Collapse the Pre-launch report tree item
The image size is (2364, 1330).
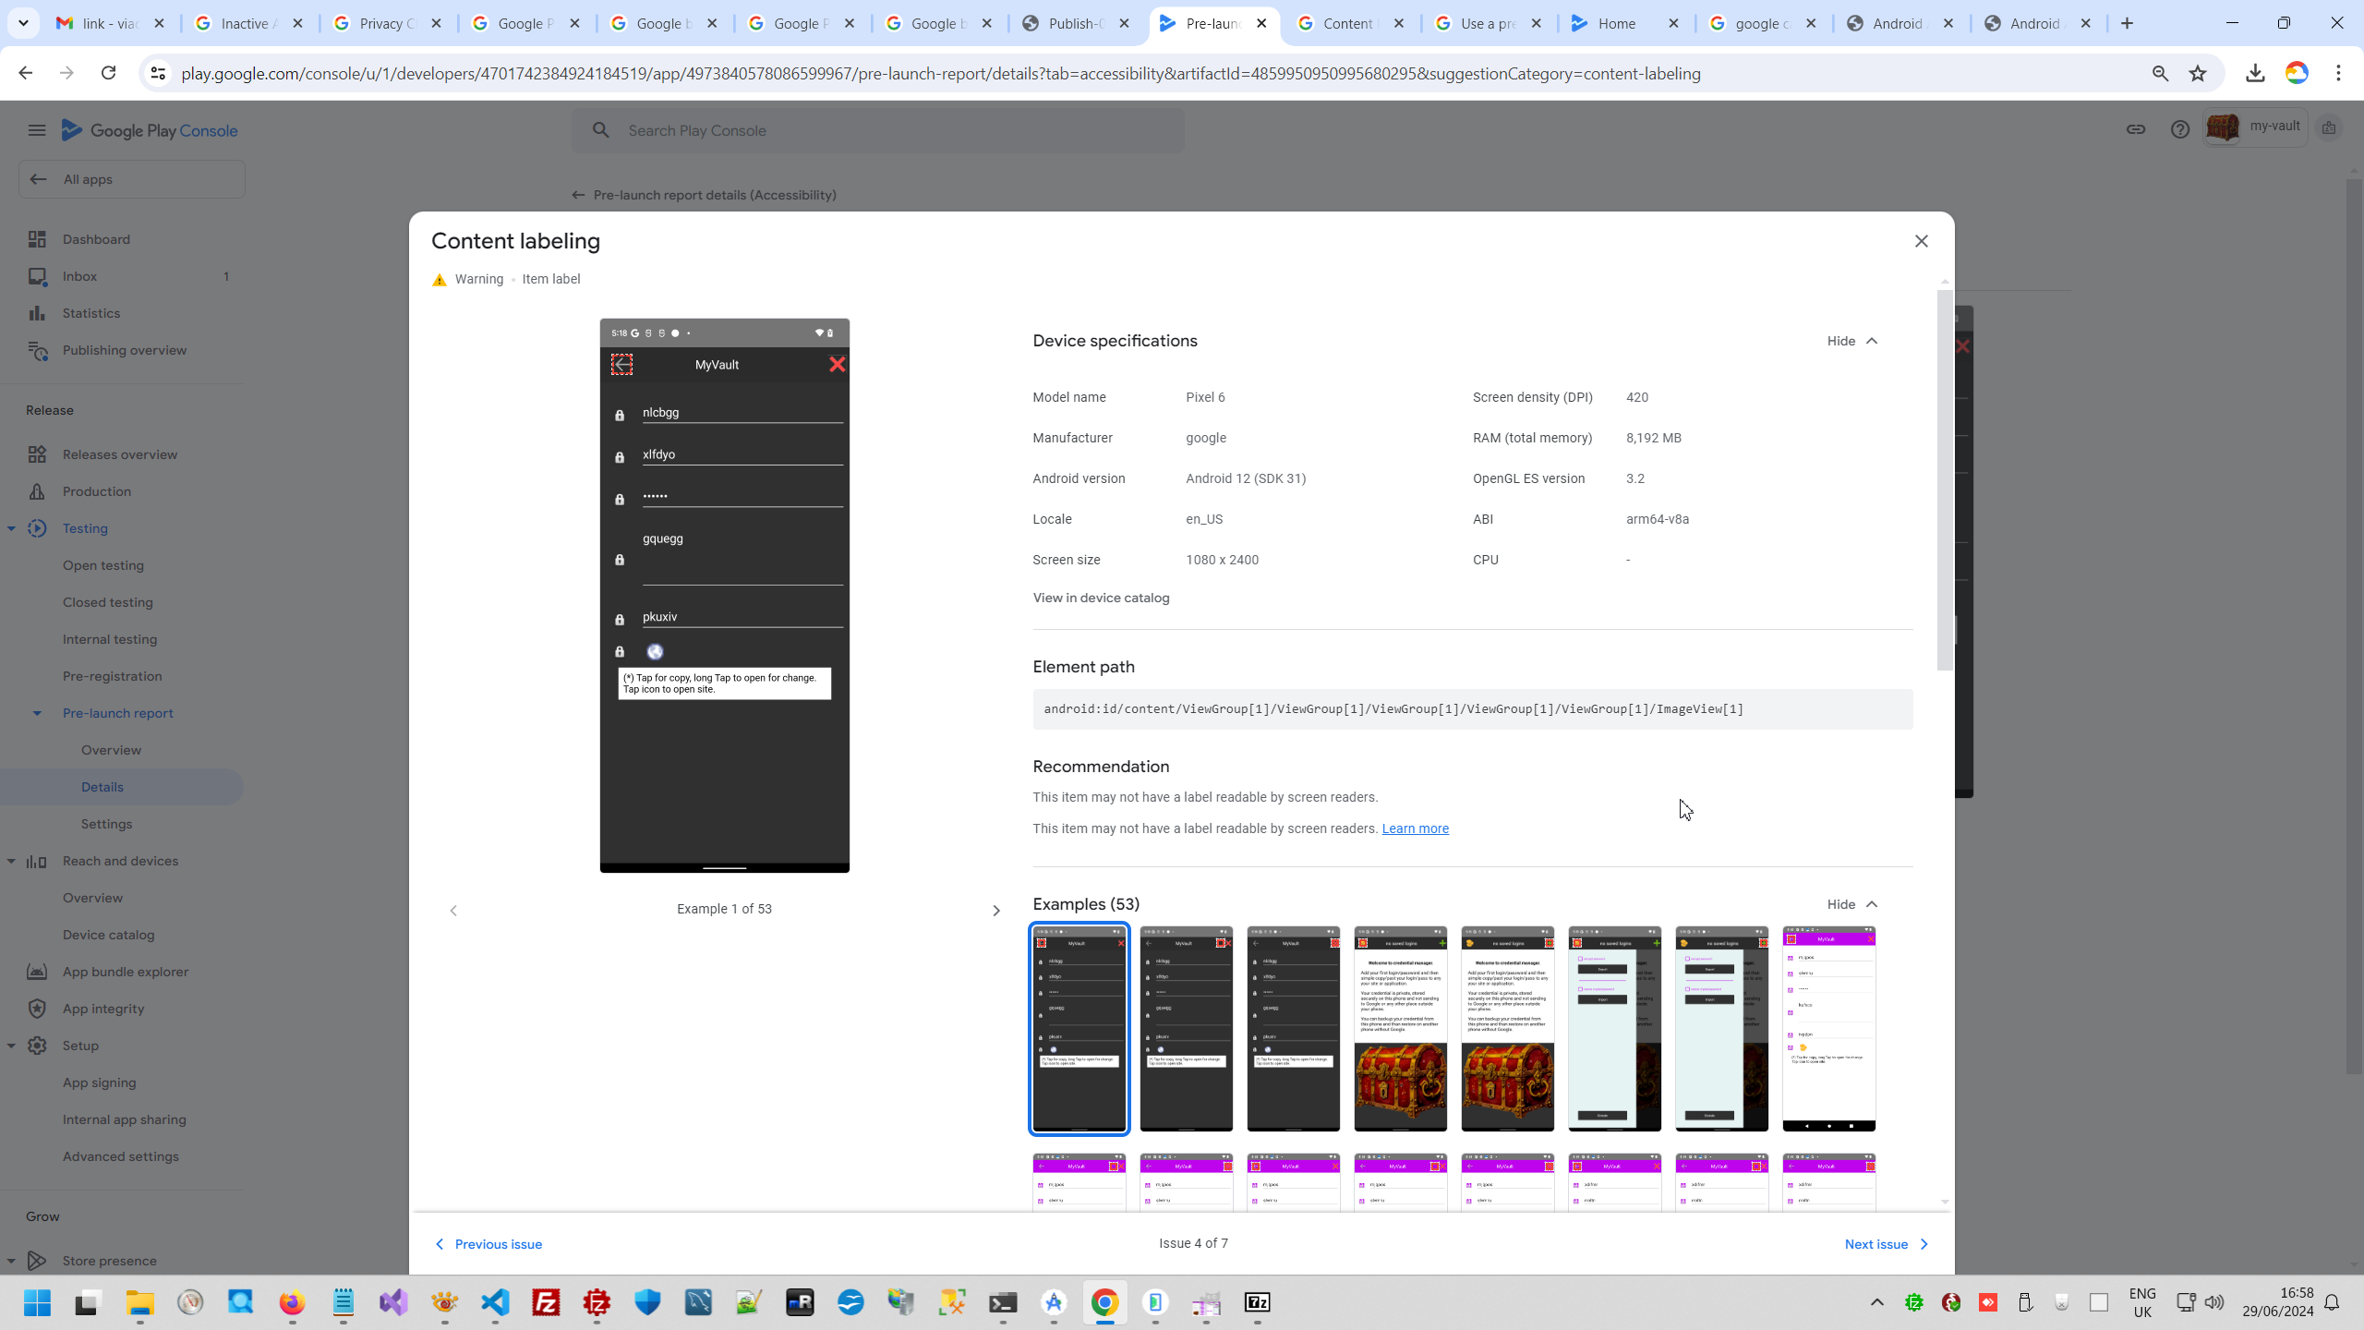37,713
